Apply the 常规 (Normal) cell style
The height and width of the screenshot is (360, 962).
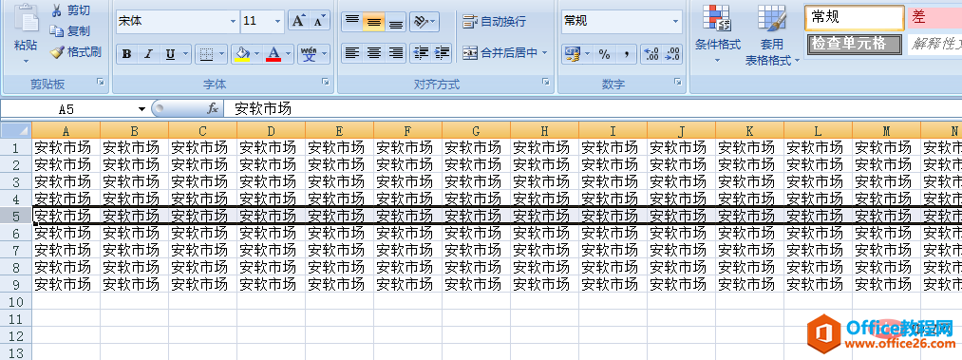coord(854,18)
